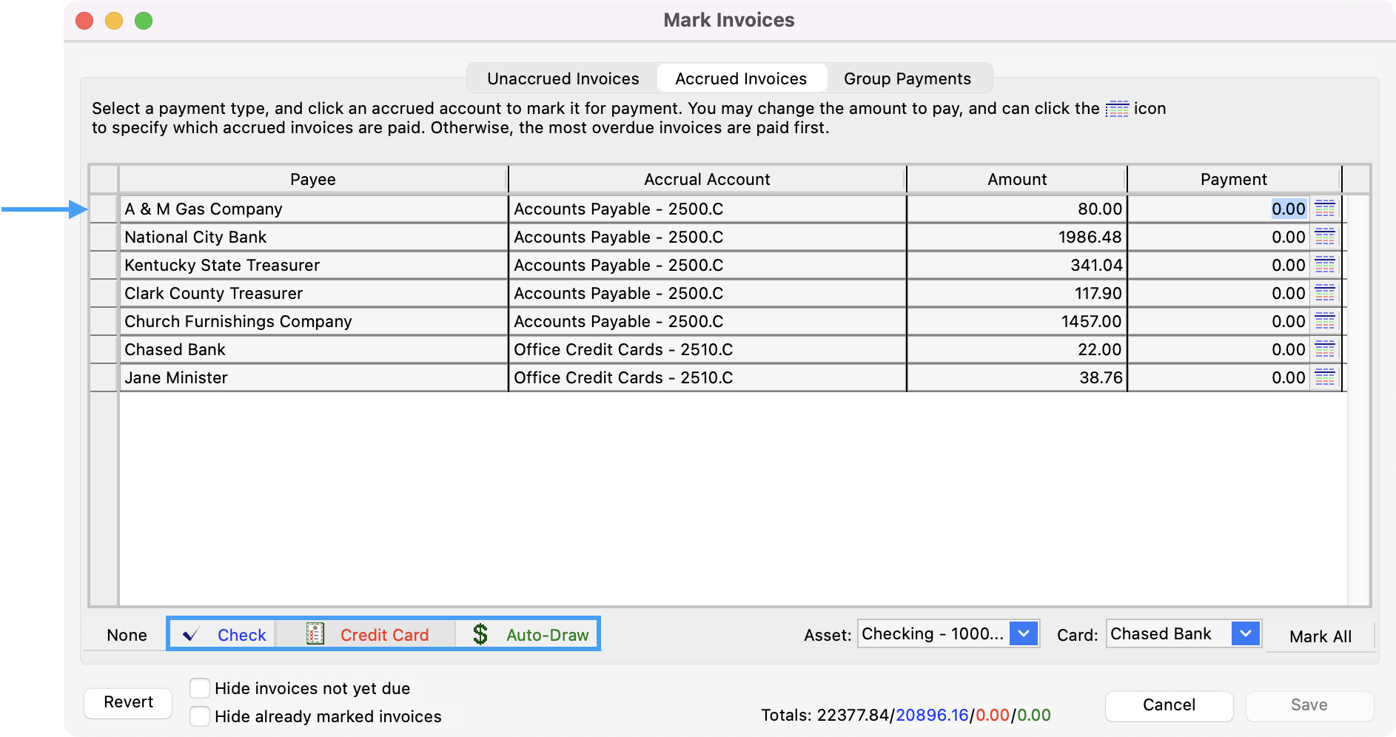1396x737 pixels.
Task: Open the Card Chased Bank dropdown
Action: tap(1245, 634)
